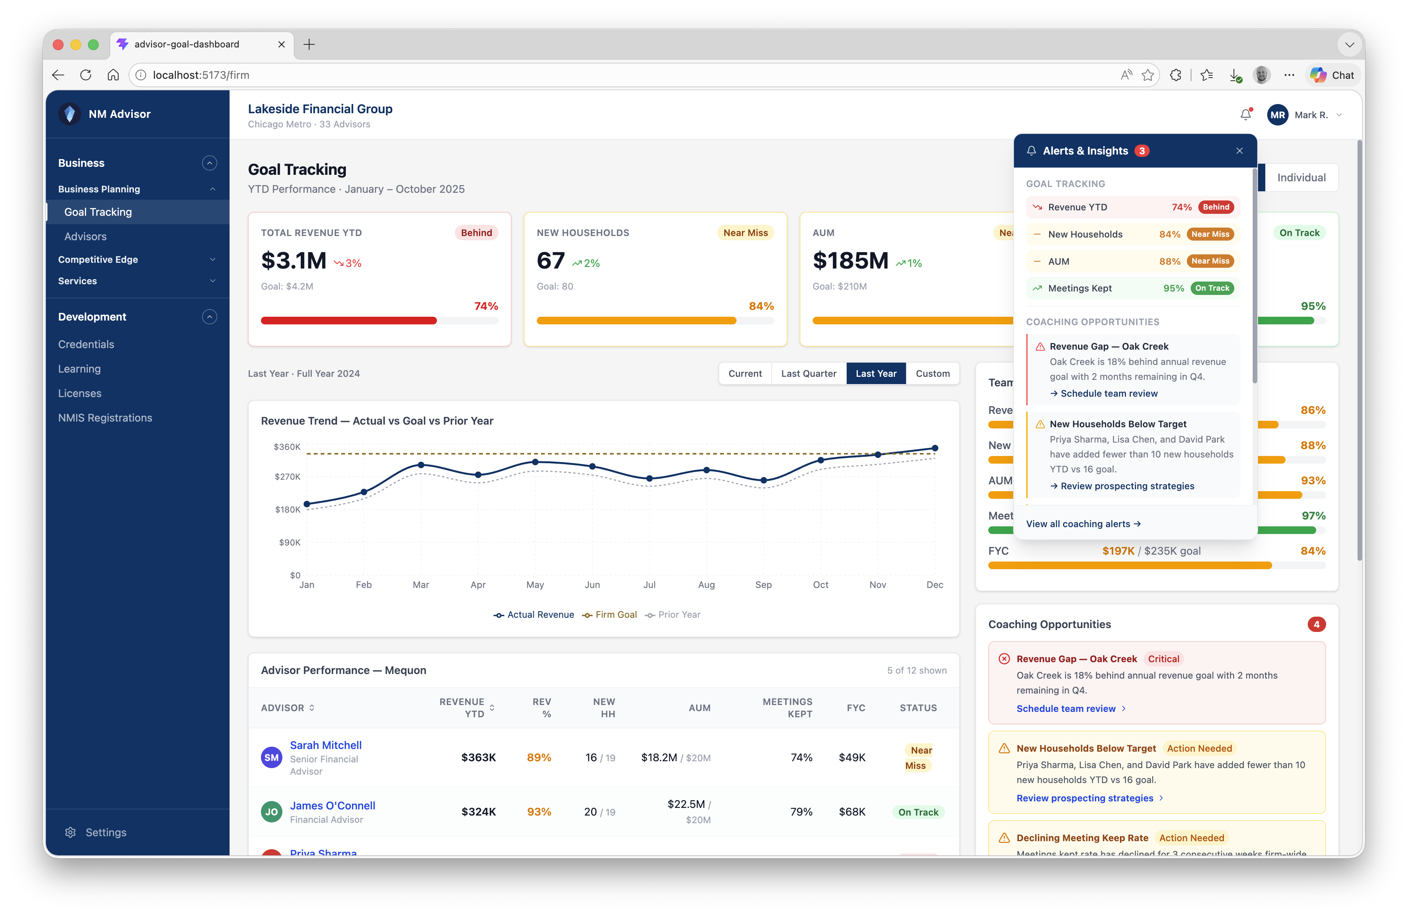Open NMIS Registrations in sidebar
1408x915 pixels.
click(x=105, y=418)
